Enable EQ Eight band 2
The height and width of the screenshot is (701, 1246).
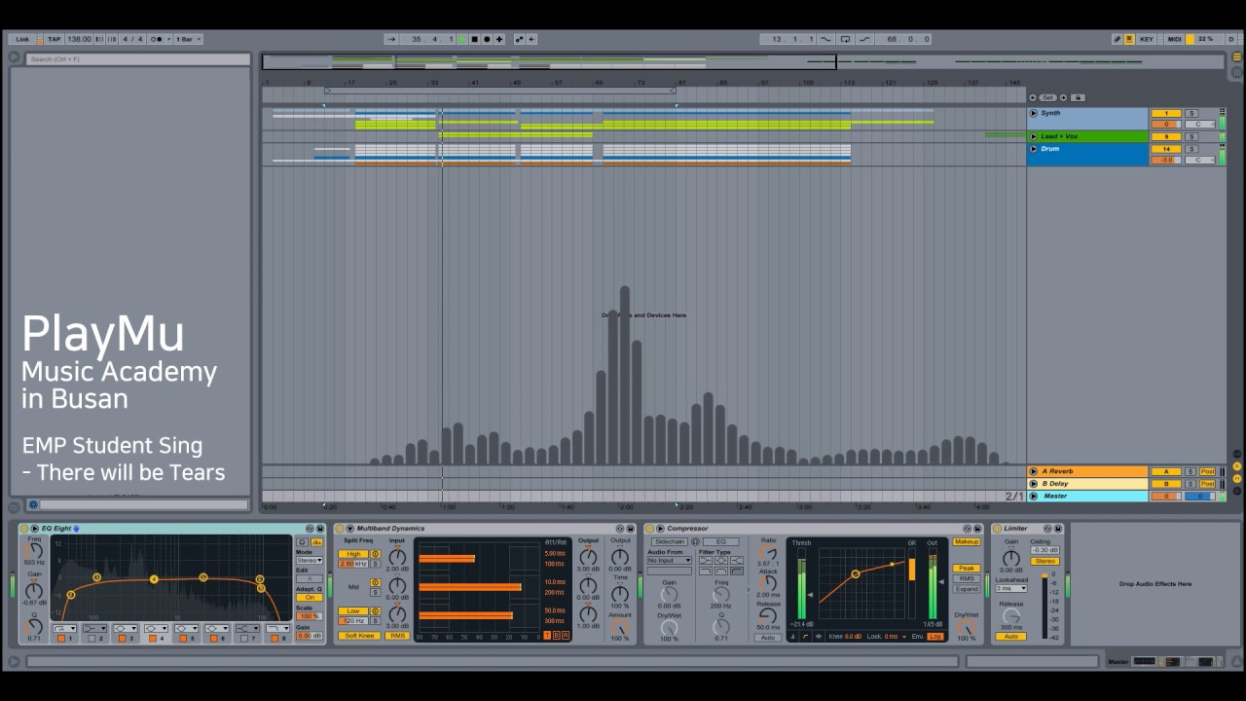[x=92, y=639]
